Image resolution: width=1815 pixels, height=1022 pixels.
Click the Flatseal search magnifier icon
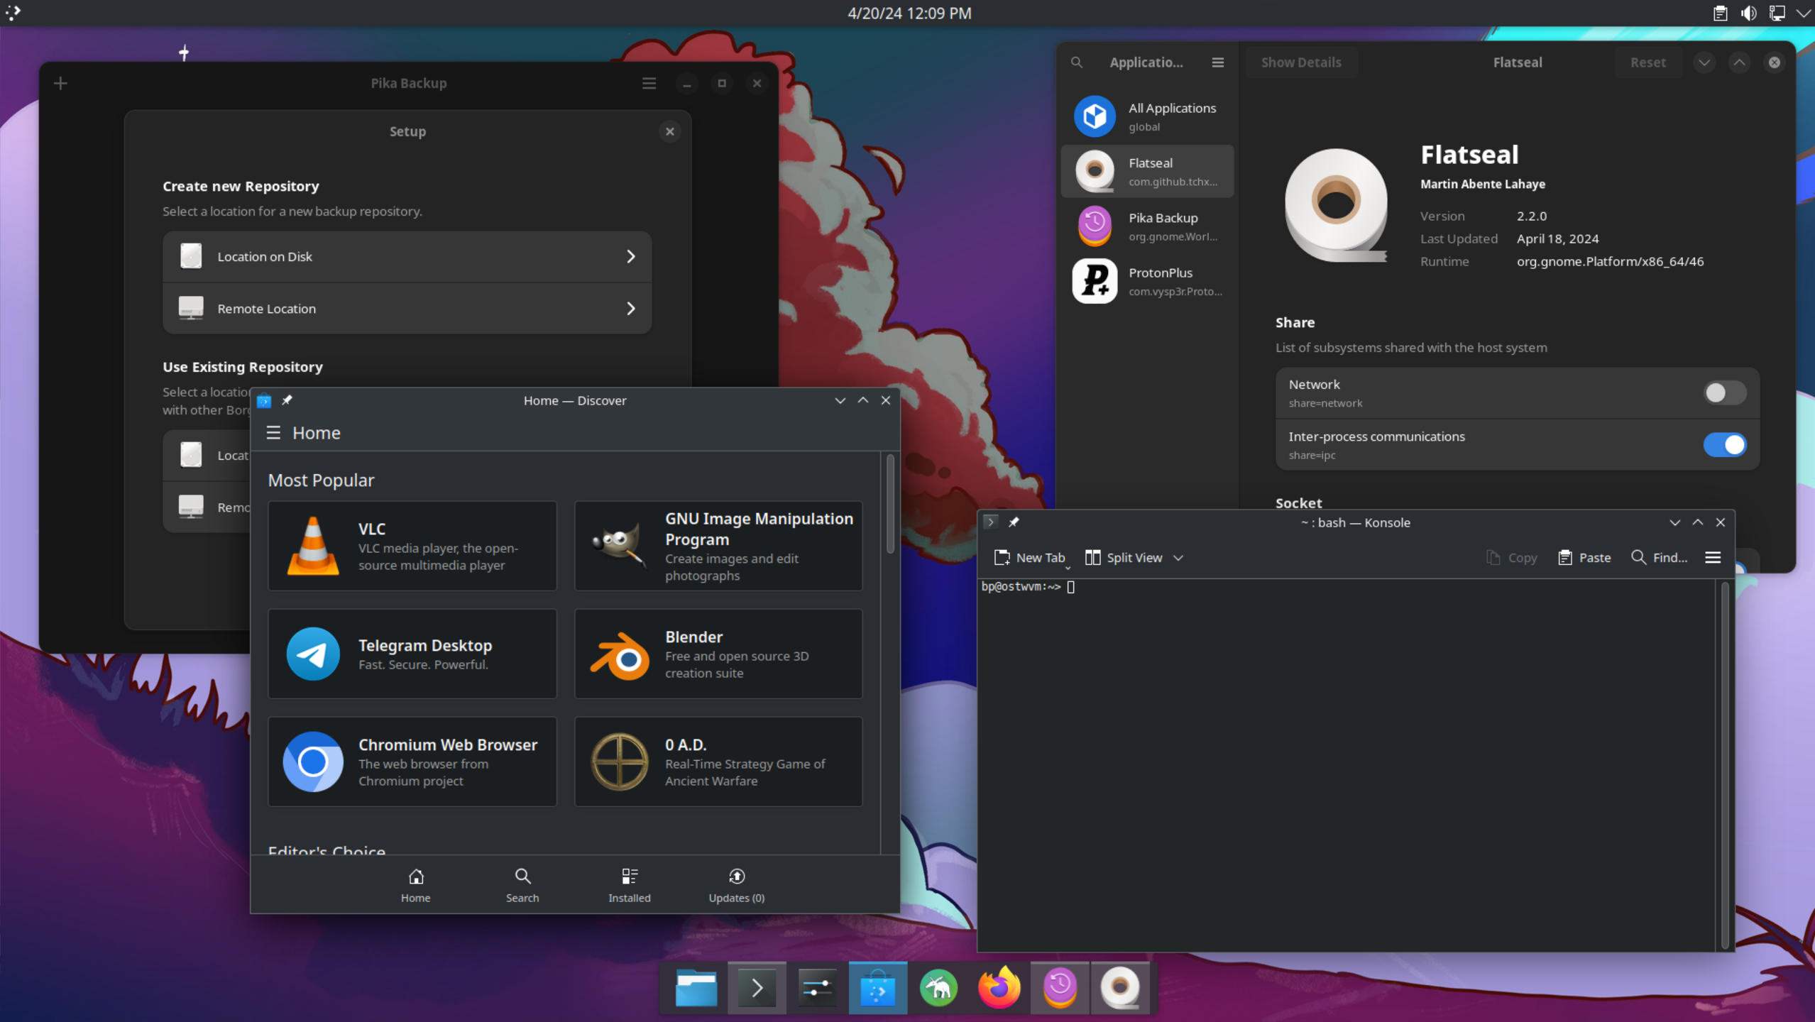1077,62
